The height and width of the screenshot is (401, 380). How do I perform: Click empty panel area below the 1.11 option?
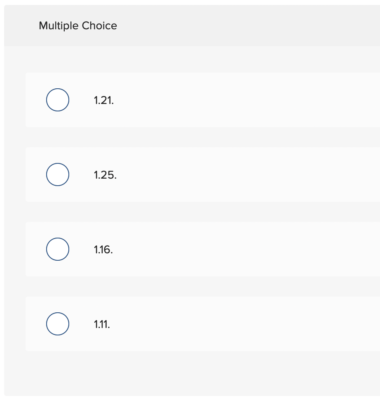coord(192,373)
